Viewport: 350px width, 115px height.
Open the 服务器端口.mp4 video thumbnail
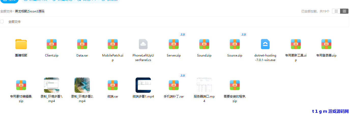coord(204,85)
